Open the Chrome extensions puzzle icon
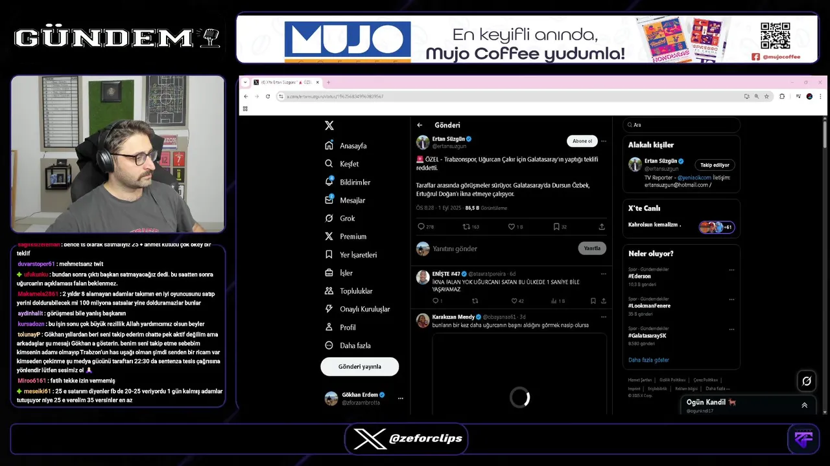830x466 pixels. pos(781,96)
